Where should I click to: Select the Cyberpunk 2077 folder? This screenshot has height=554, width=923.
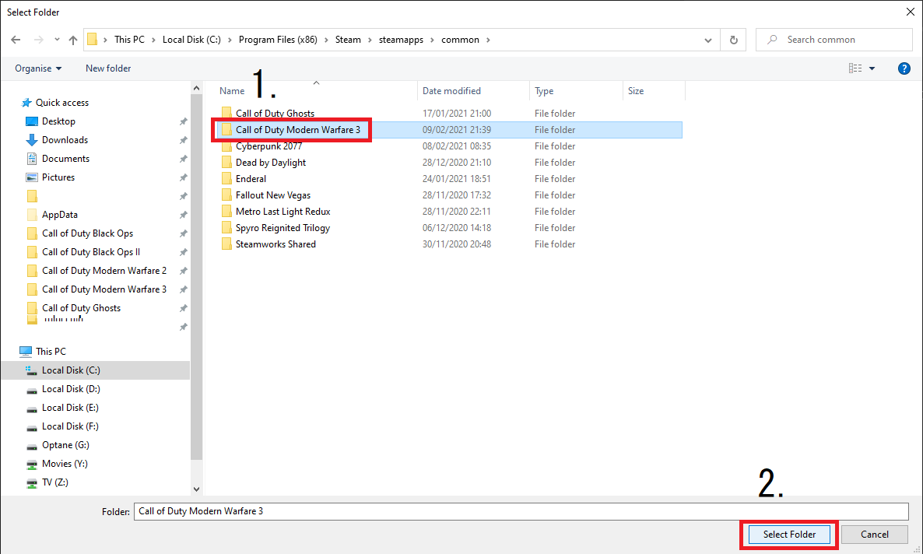[268, 146]
